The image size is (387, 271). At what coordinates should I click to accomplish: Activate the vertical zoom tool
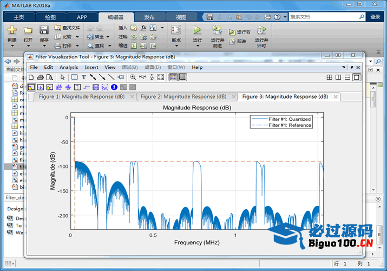pyautogui.click(x=152, y=78)
